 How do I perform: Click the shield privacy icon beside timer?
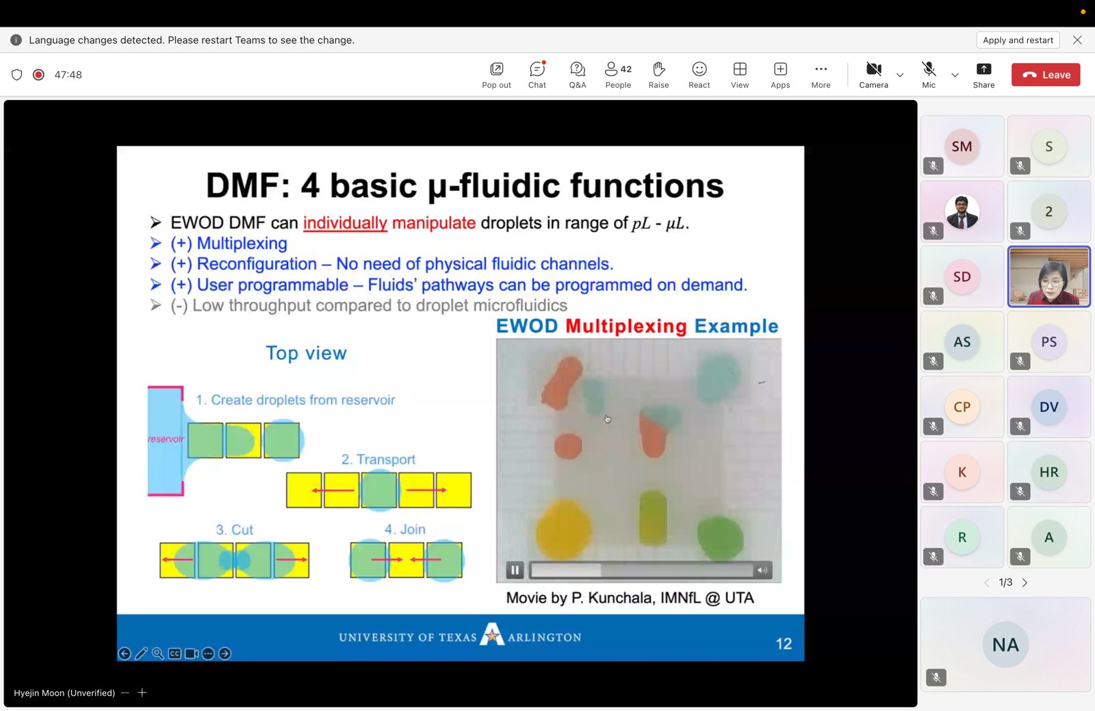[x=17, y=75]
